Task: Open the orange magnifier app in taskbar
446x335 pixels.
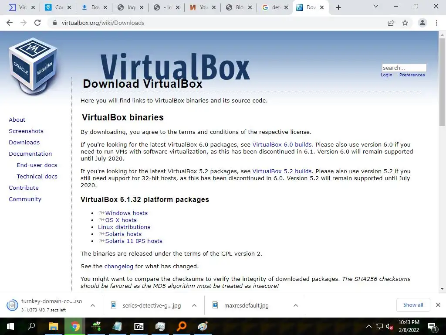Action: pos(181,326)
